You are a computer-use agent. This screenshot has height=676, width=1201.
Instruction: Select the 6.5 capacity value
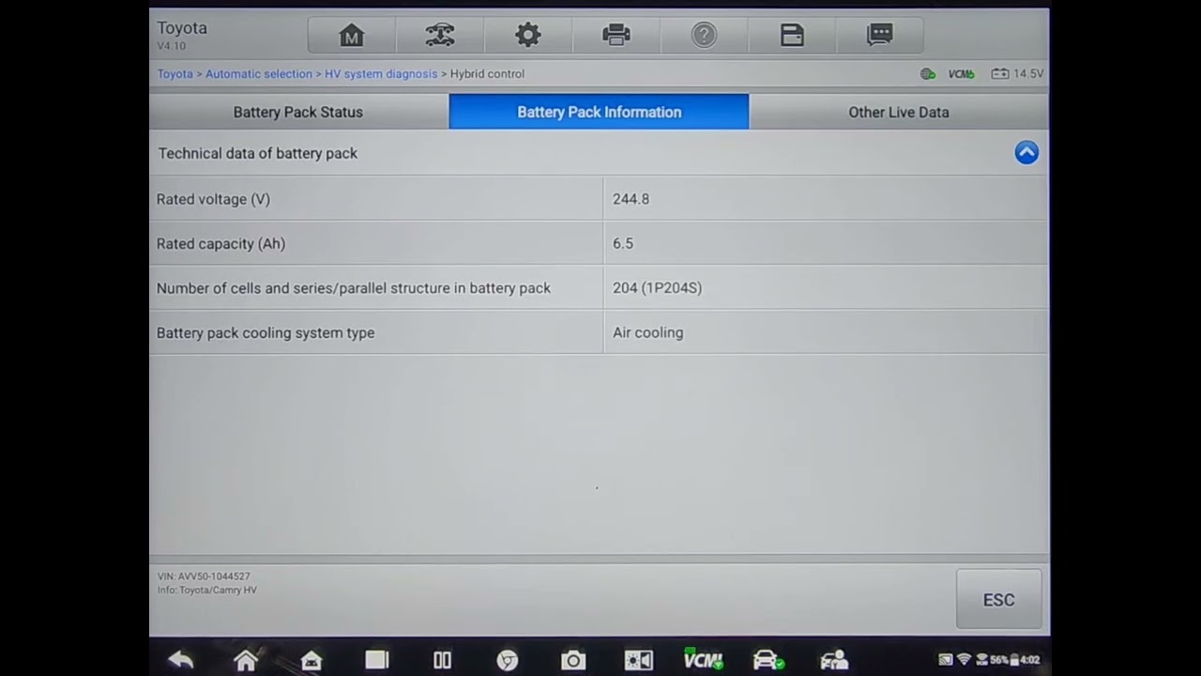coord(623,243)
